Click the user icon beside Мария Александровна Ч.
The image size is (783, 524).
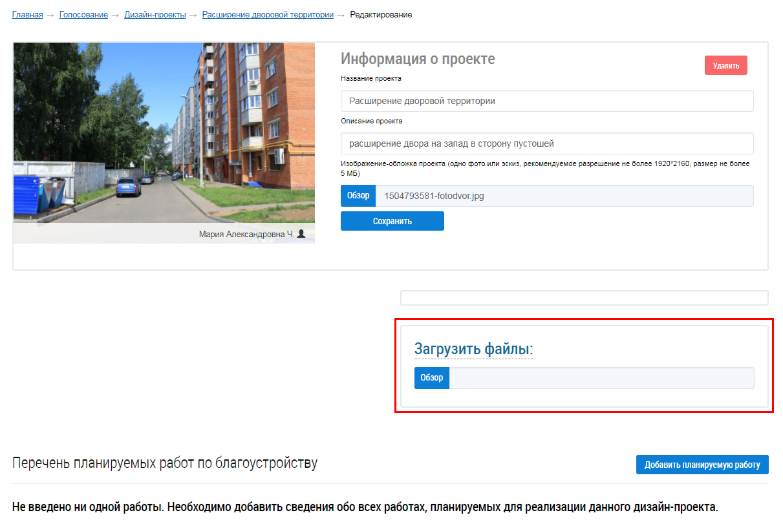pyautogui.click(x=301, y=234)
